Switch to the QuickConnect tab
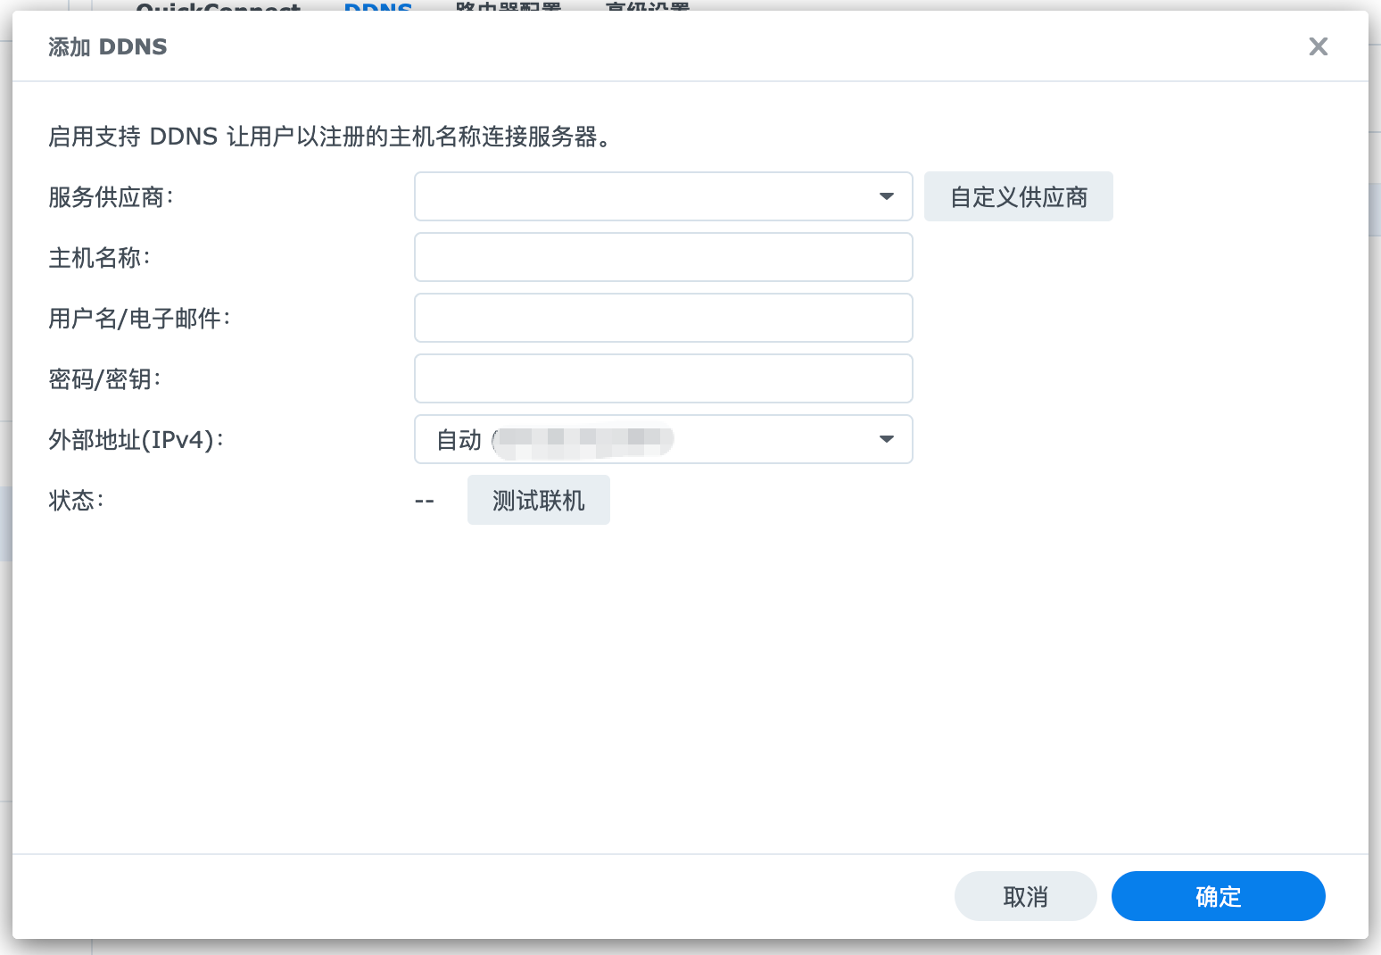This screenshot has height=955, width=1381. pos(218,7)
